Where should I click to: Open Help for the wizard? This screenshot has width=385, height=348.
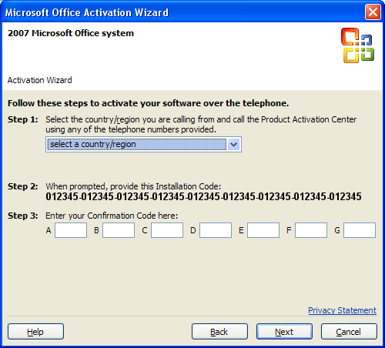(35, 332)
